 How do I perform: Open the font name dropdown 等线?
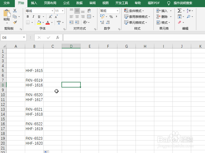click(53, 11)
